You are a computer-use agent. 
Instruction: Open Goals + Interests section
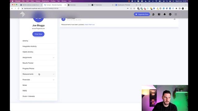click(x=38, y=96)
